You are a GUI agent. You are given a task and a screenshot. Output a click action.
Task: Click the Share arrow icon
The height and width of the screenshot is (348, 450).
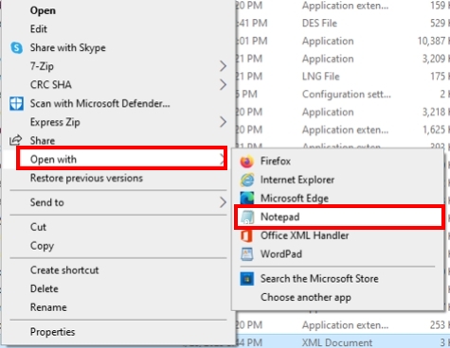(15, 140)
